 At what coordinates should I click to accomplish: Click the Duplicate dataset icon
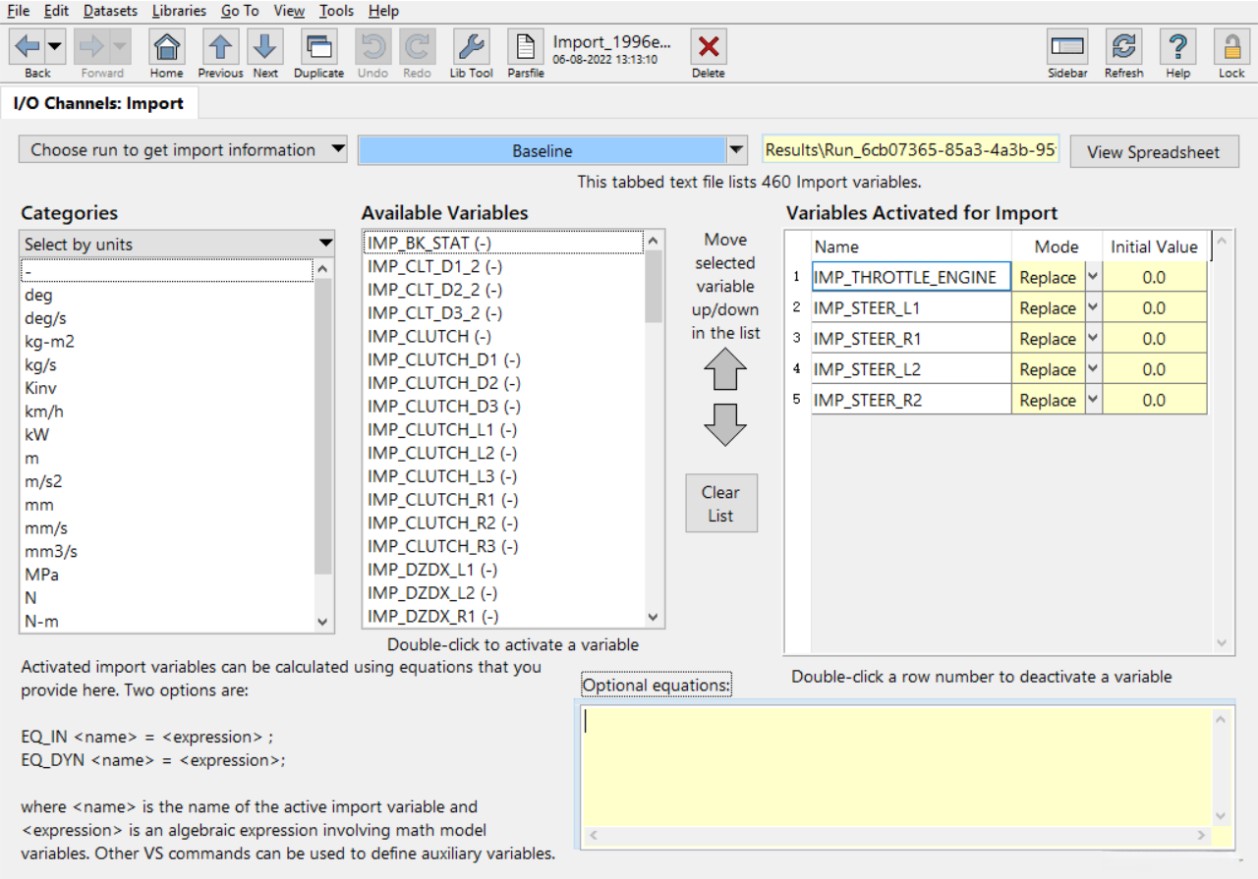click(x=318, y=47)
